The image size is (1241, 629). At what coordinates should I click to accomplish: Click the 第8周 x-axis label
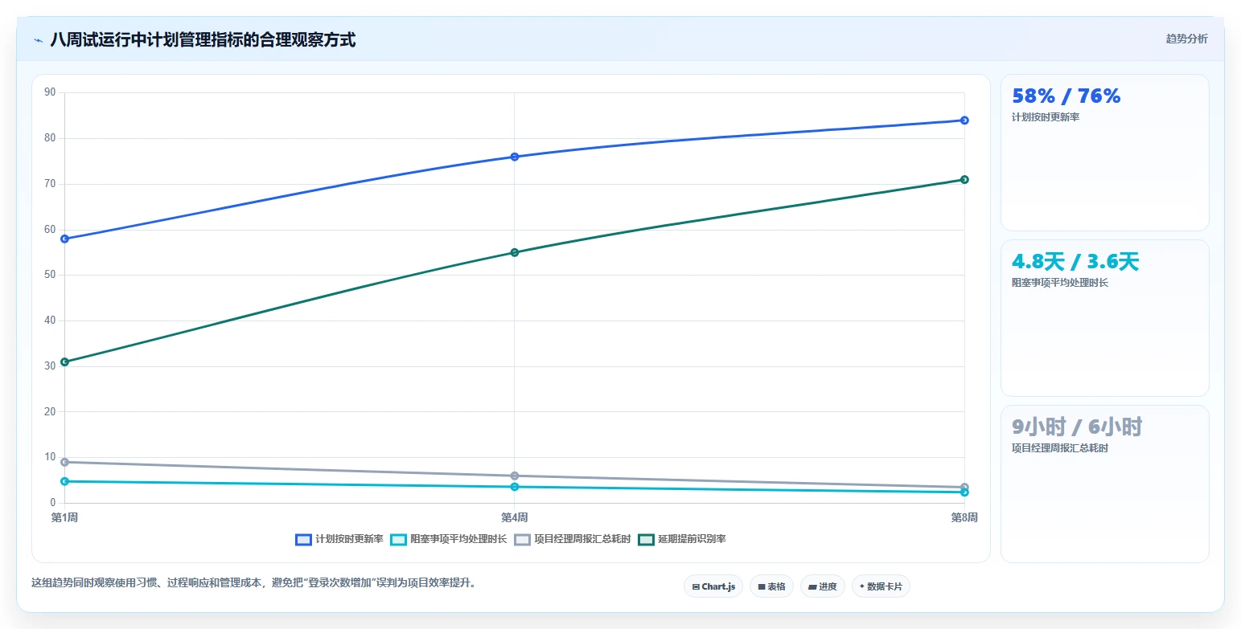(964, 517)
